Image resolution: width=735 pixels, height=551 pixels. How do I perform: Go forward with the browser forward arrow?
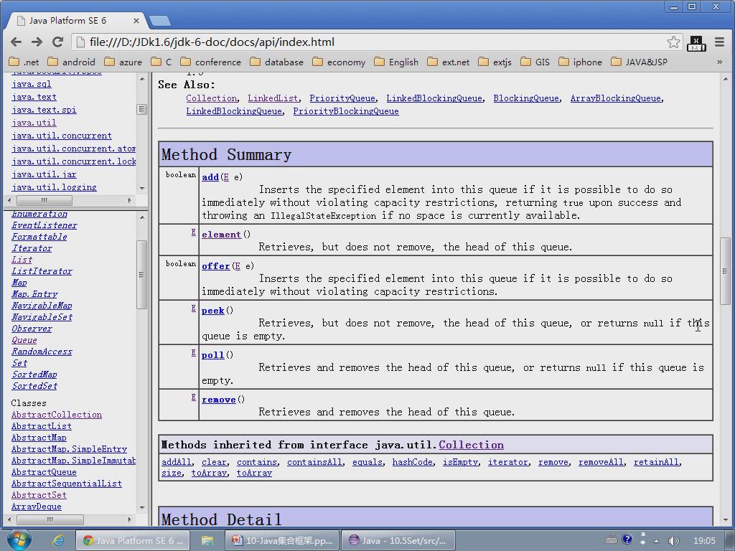37,42
